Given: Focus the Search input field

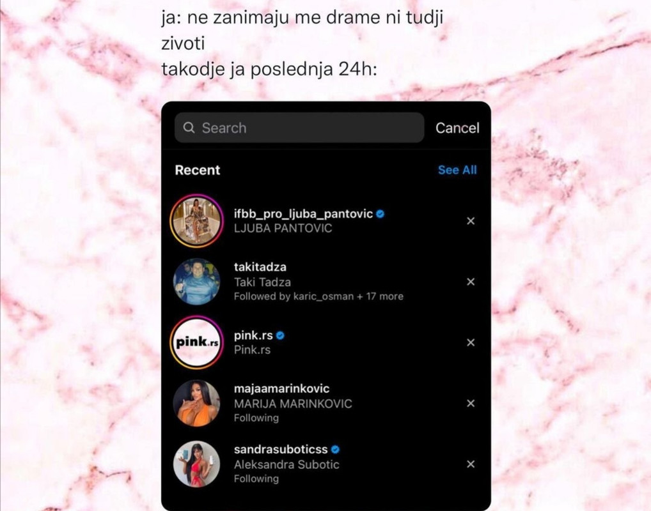Looking at the screenshot, I should [299, 127].
